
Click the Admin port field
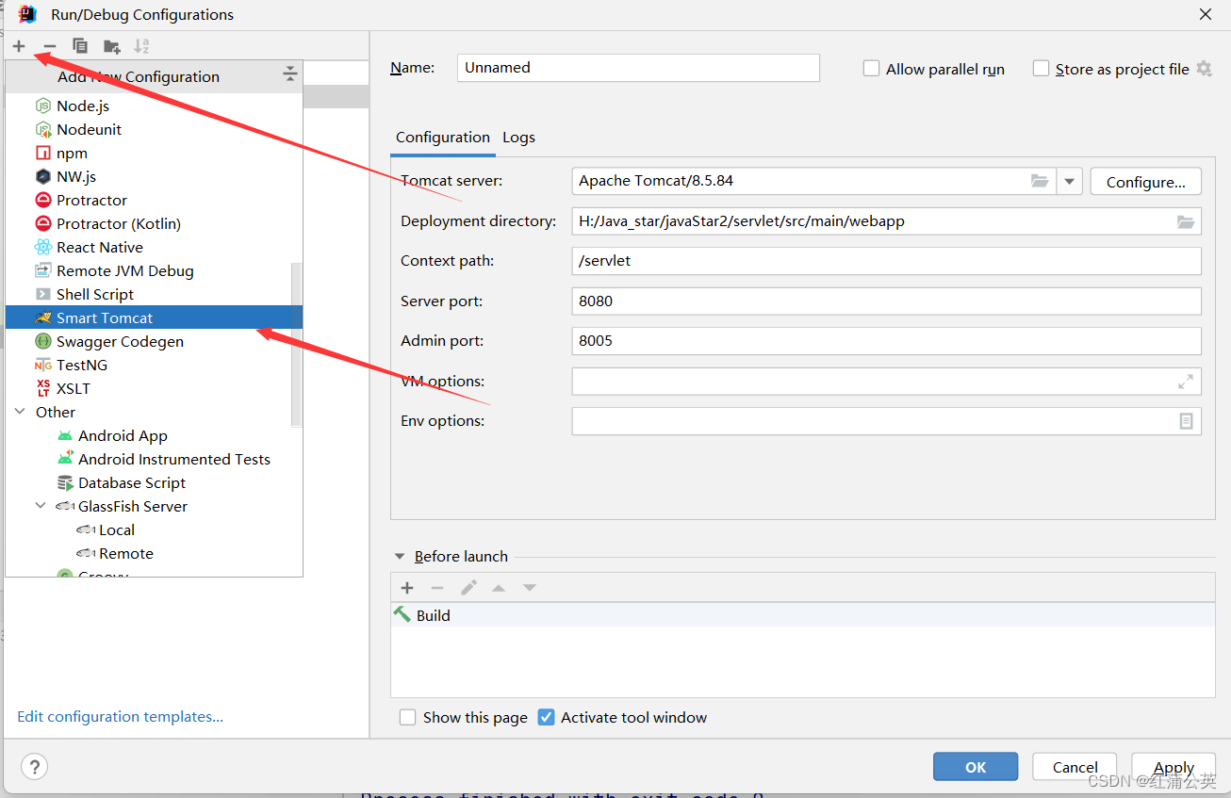[886, 341]
